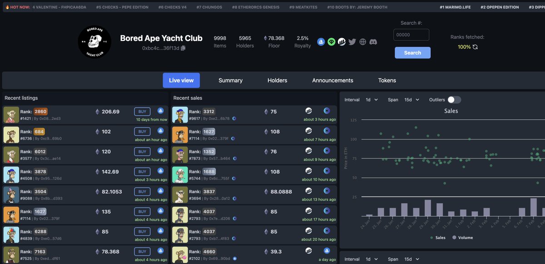Open the chart analytics icon beside LooksRare
This screenshot has height=264, width=545.
[342, 42]
